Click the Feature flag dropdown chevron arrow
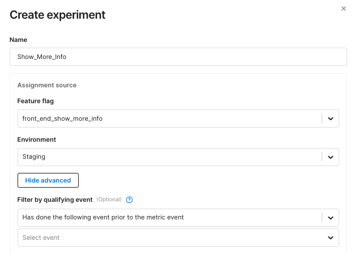The width and height of the screenshot is (355, 254). (331, 118)
